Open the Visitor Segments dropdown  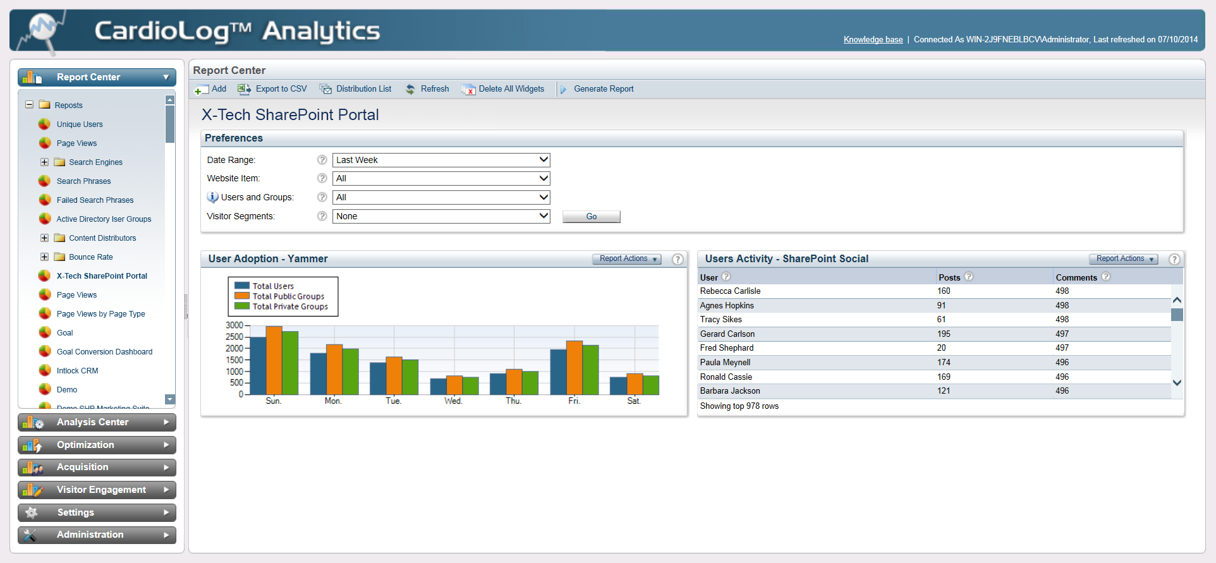pyautogui.click(x=441, y=216)
